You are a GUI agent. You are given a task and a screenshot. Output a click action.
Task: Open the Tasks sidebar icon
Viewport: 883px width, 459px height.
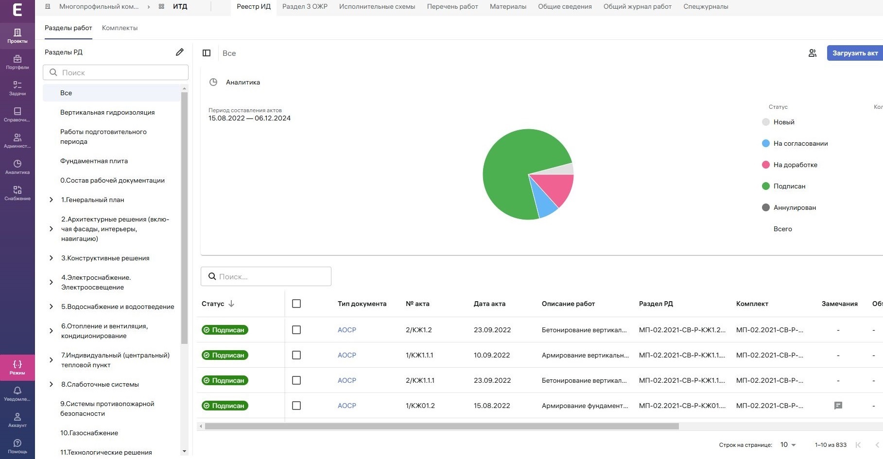click(x=17, y=88)
